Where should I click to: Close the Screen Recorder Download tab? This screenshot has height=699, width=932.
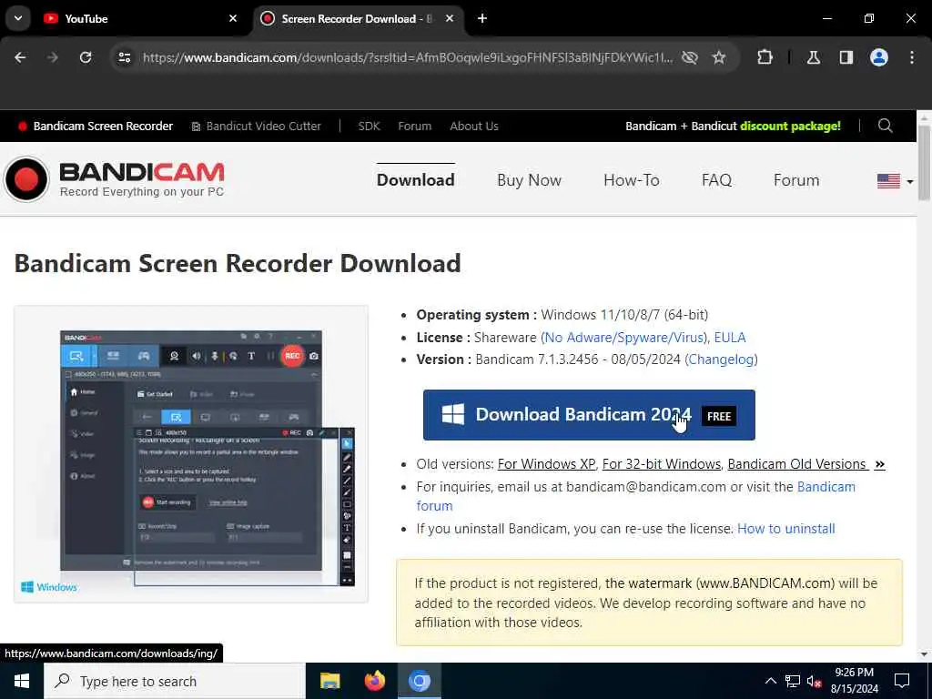click(450, 18)
